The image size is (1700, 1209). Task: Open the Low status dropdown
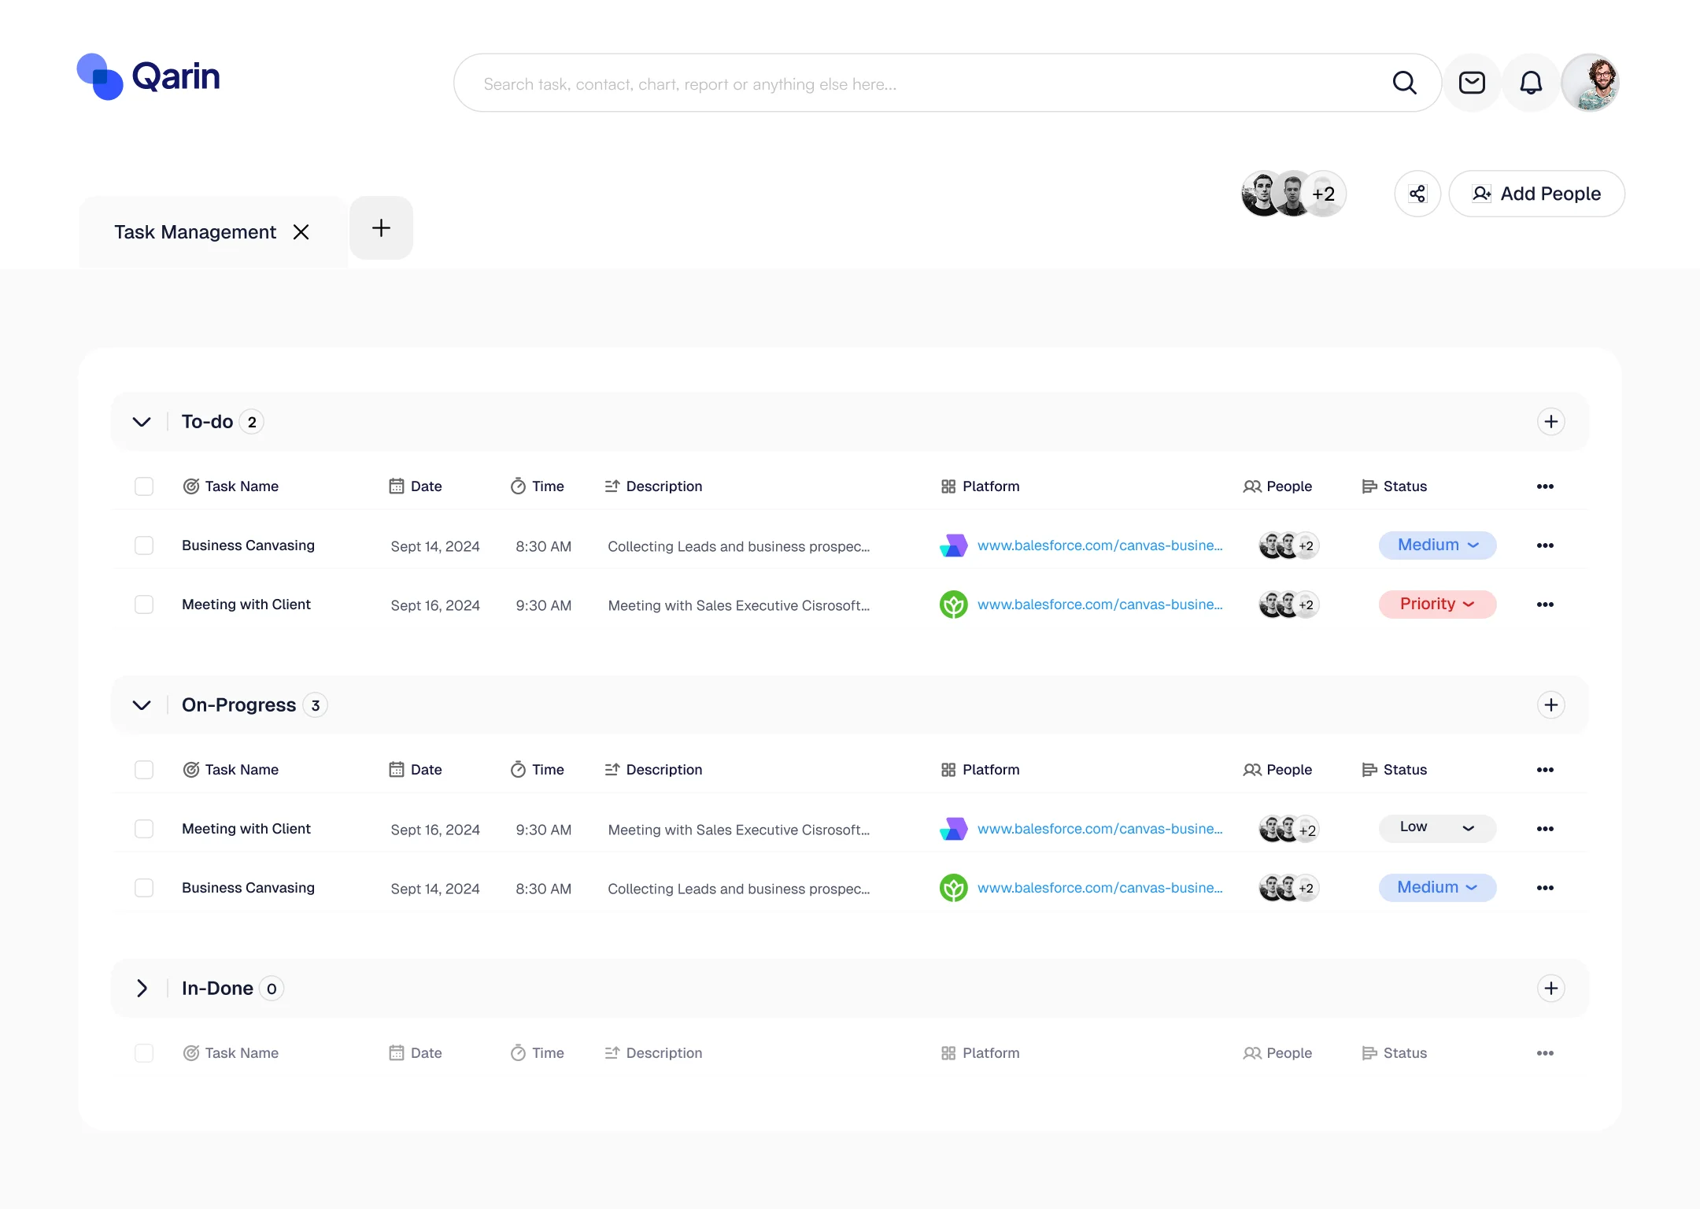1437,828
